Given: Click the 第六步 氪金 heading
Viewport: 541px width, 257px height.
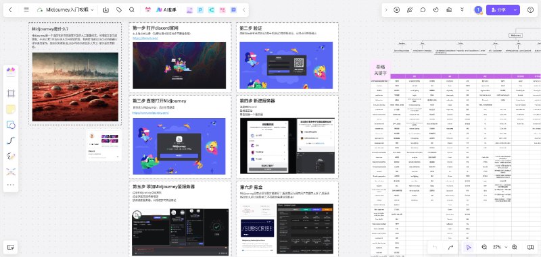Looking at the screenshot, I should click(251, 187).
